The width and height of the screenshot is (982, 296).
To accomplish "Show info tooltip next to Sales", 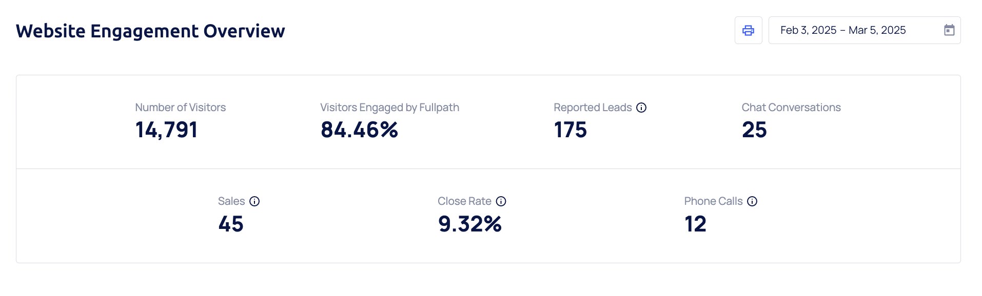I will 254,201.
